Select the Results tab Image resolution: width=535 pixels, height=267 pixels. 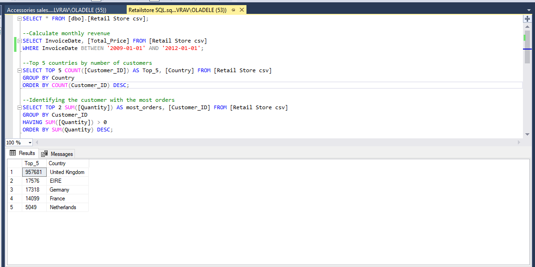coord(22,153)
